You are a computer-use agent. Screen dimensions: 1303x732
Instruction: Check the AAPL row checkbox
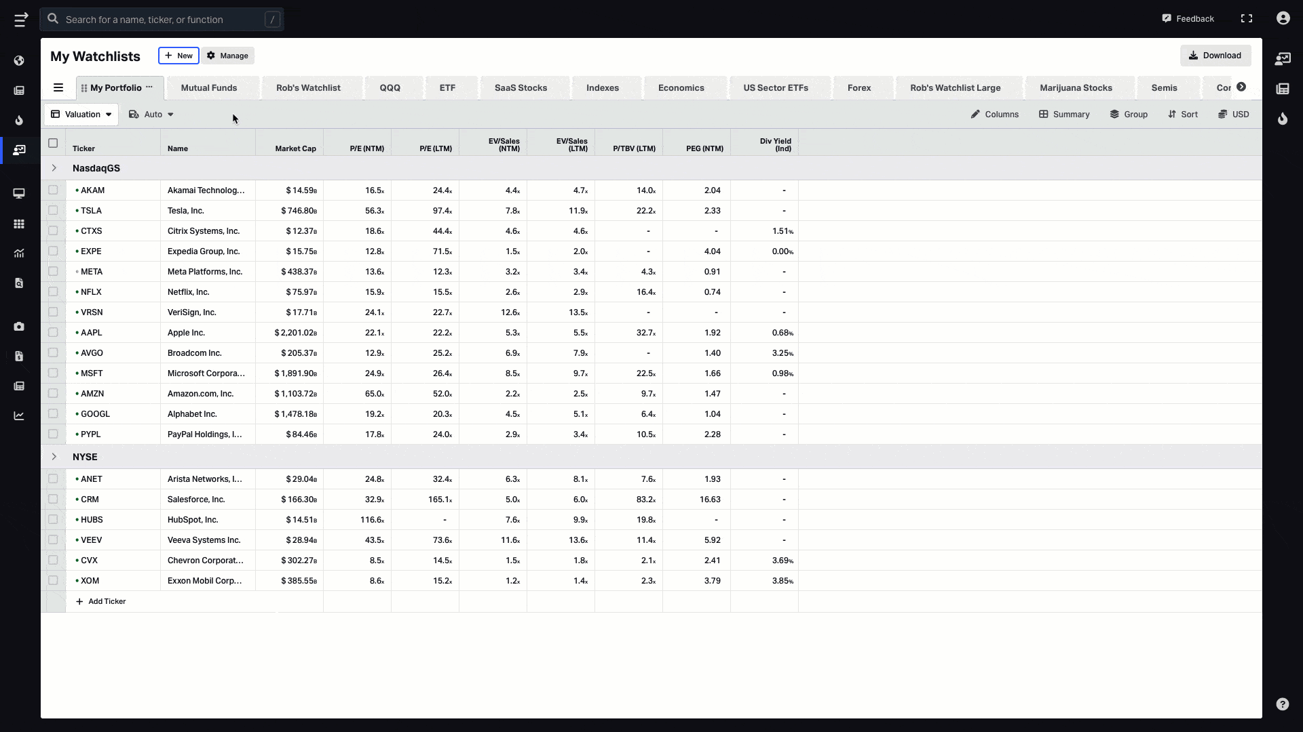pyautogui.click(x=53, y=333)
